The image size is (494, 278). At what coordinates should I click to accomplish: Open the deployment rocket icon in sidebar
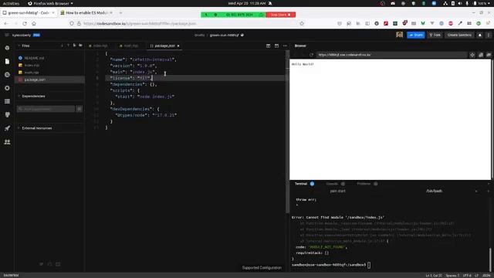point(7,128)
